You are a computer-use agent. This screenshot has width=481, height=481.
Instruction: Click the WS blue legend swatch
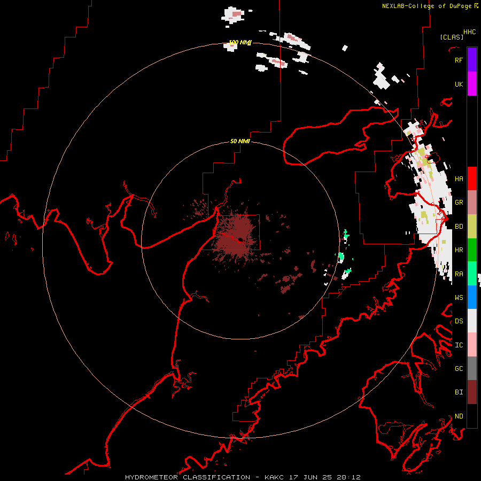472,297
